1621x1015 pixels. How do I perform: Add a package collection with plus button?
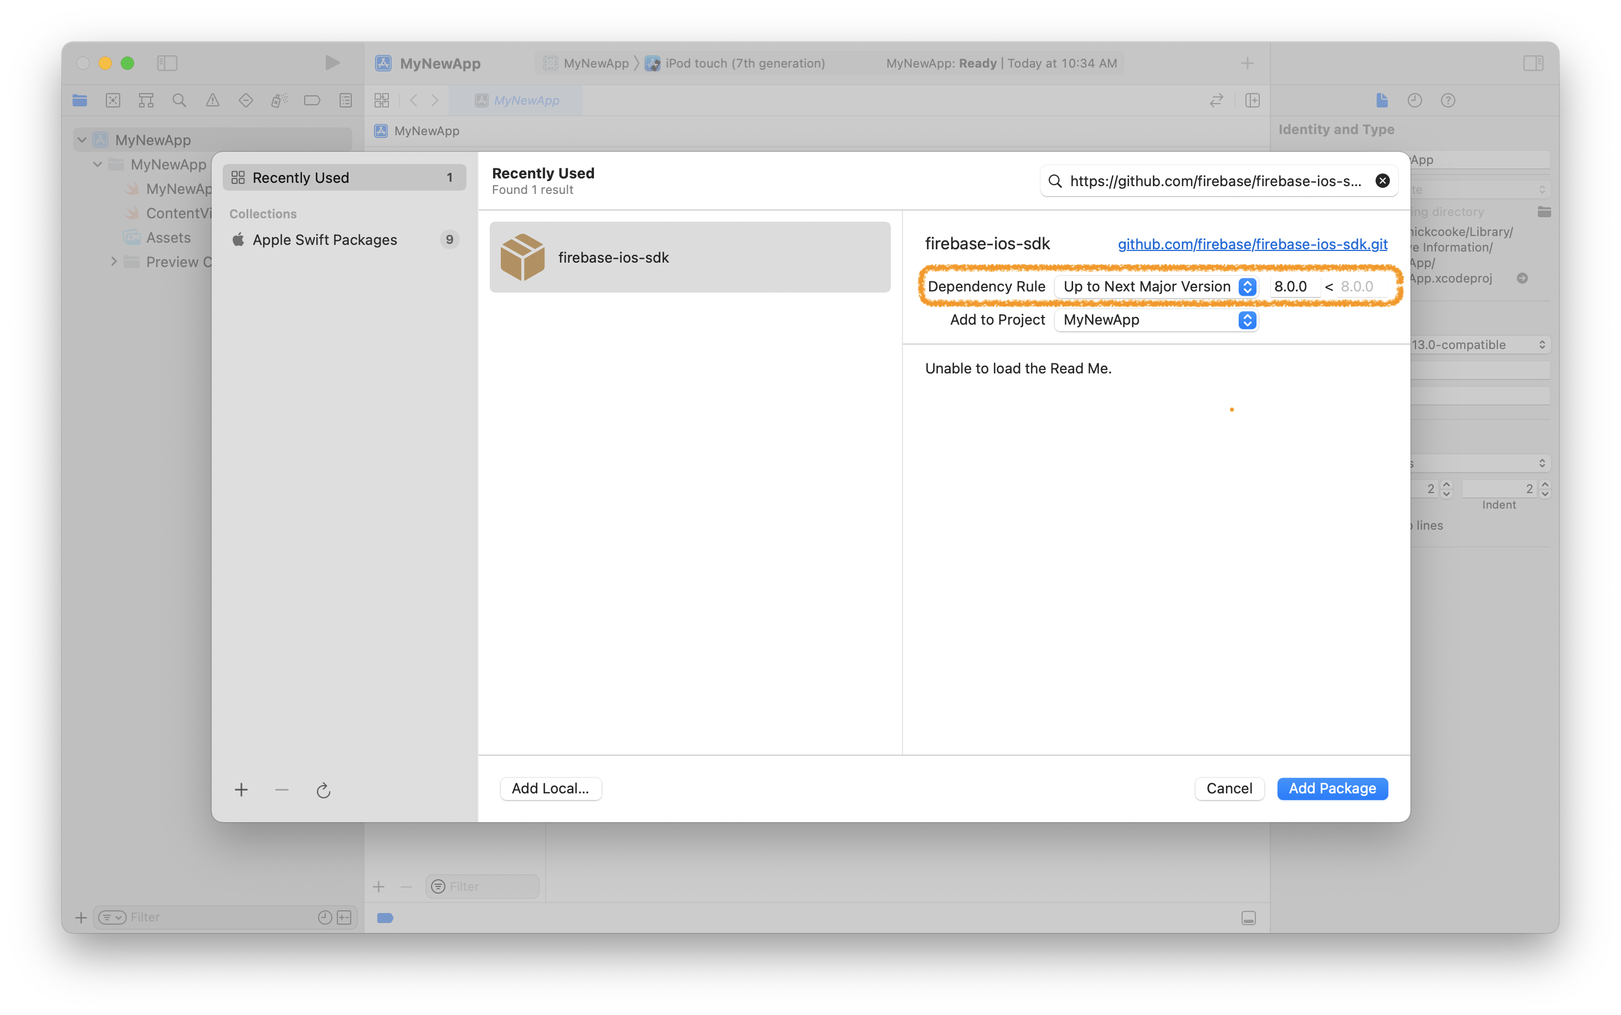[241, 790]
